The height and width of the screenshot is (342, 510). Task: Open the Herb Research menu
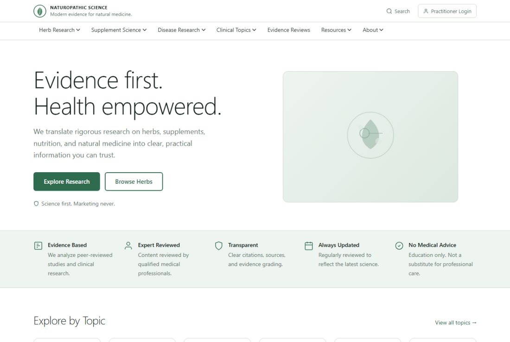coord(59,30)
